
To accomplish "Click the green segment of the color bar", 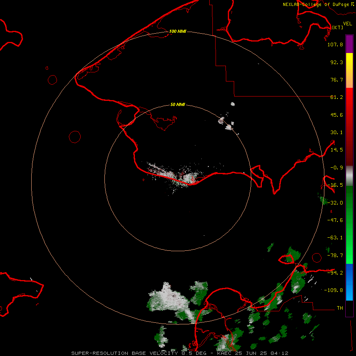I will click(x=349, y=225).
